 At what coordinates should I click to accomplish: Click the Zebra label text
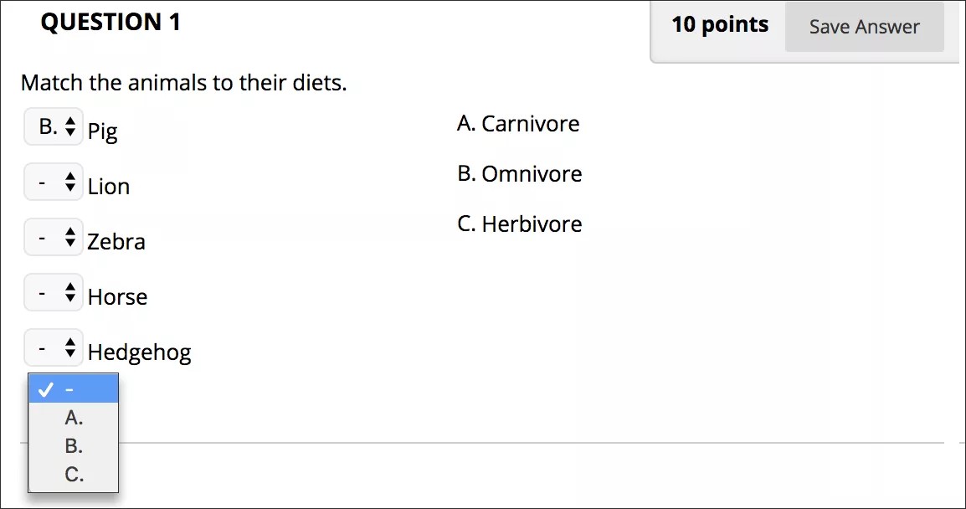point(116,242)
